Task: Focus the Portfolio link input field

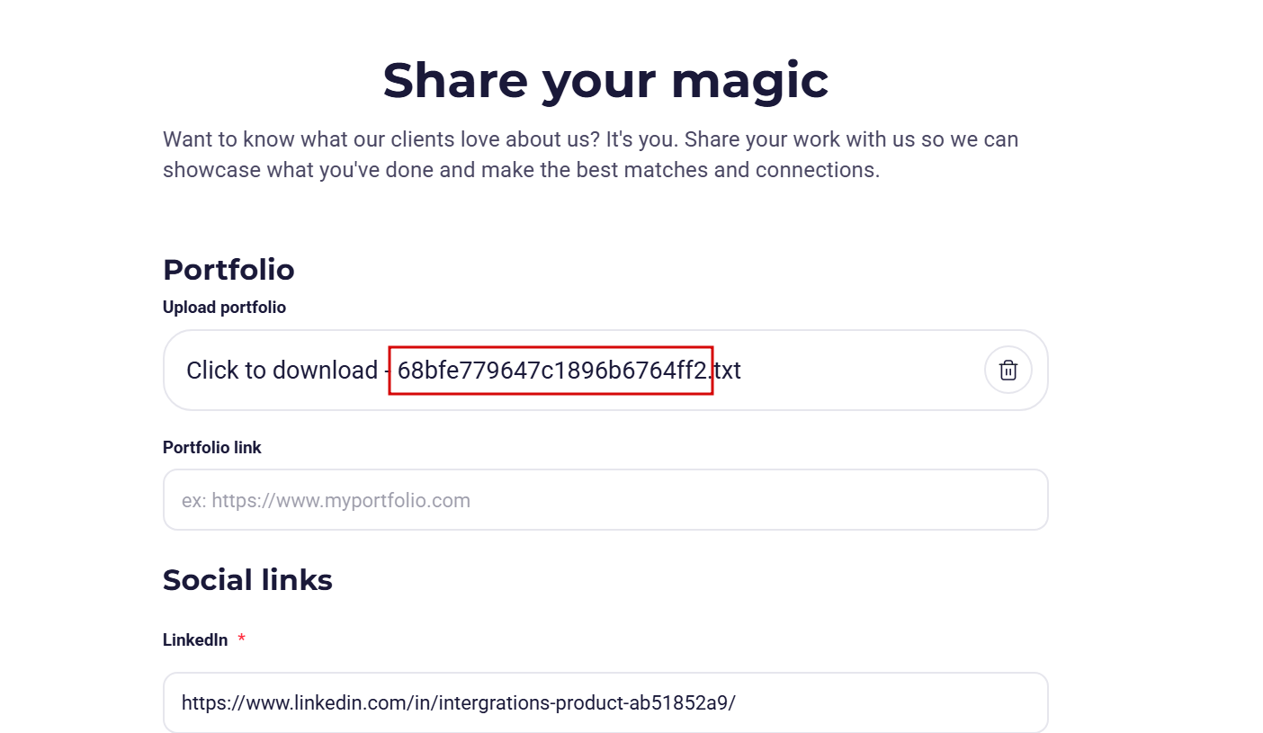Action: coord(605,499)
